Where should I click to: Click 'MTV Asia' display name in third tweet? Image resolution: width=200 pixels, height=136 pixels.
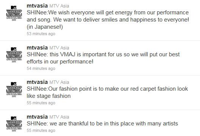pos(59,82)
